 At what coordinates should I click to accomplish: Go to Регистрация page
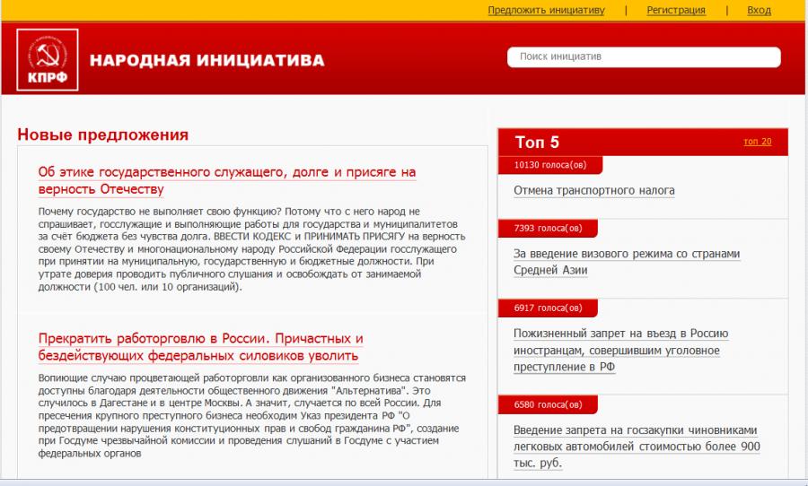[676, 11]
